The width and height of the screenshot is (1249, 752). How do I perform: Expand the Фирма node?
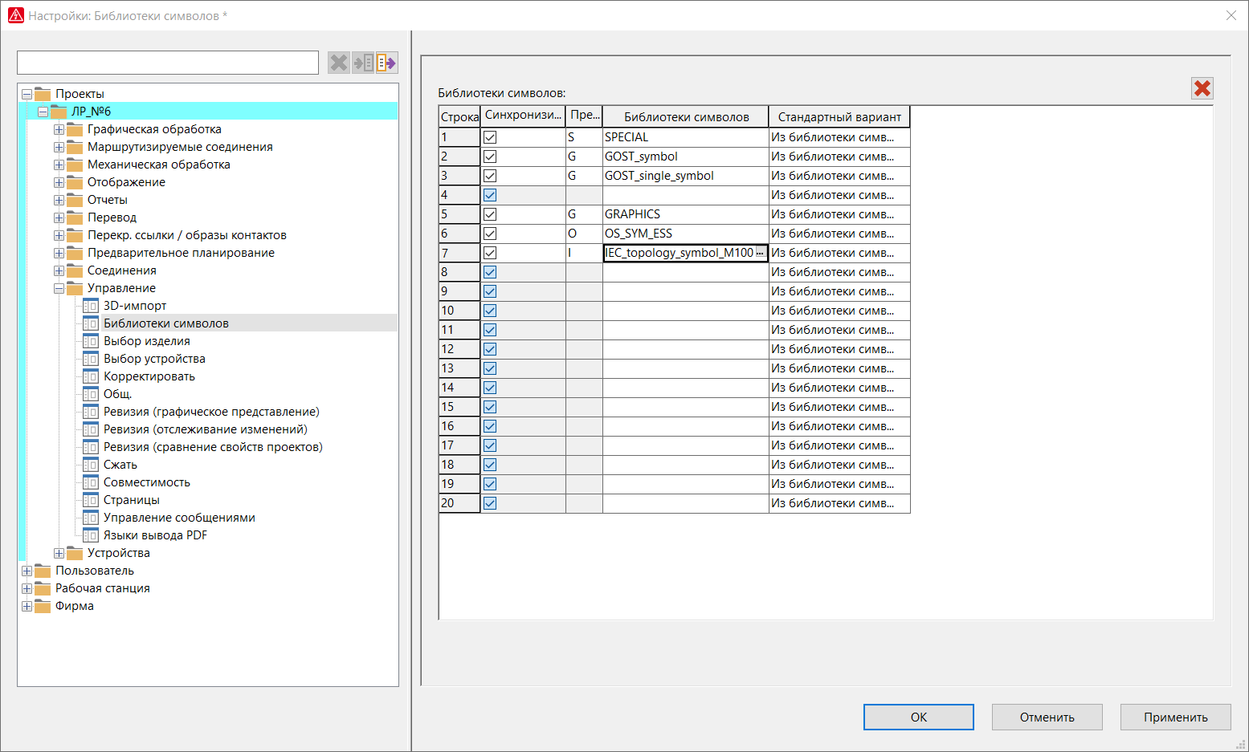point(27,606)
